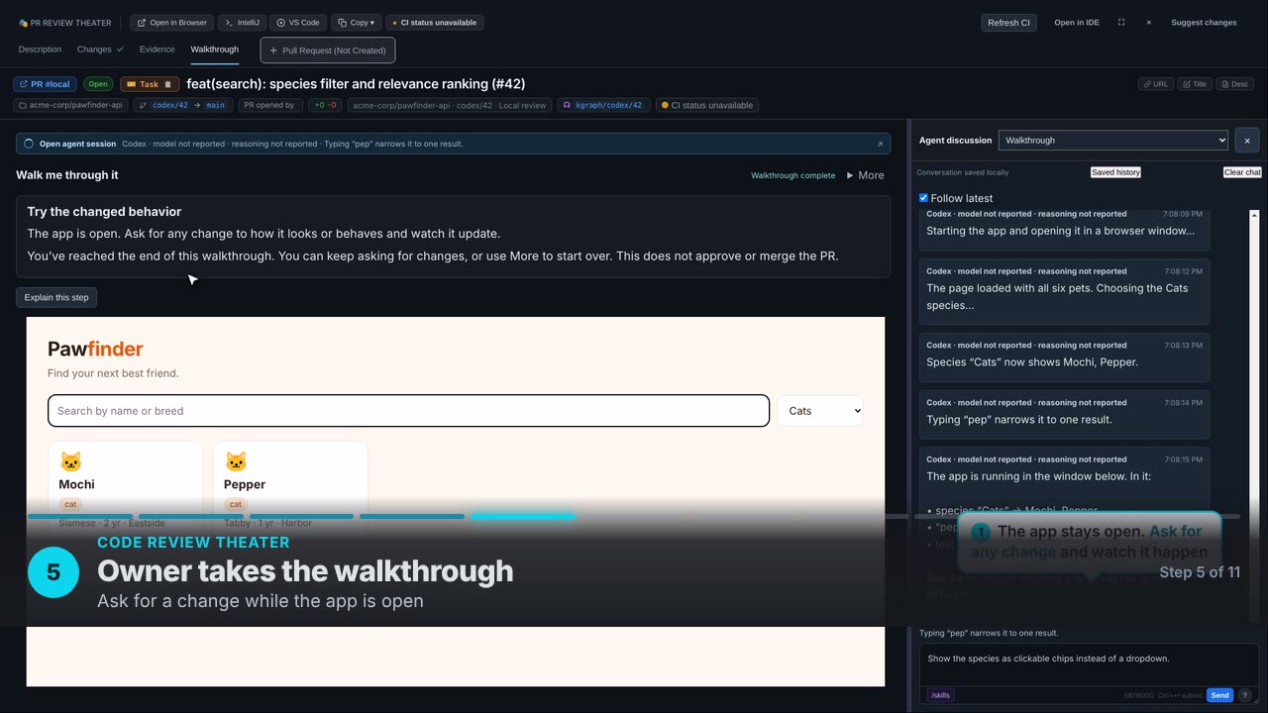
Task: Click the kgraph/codex/42 branch chip
Action: click(x=604, y=105)
